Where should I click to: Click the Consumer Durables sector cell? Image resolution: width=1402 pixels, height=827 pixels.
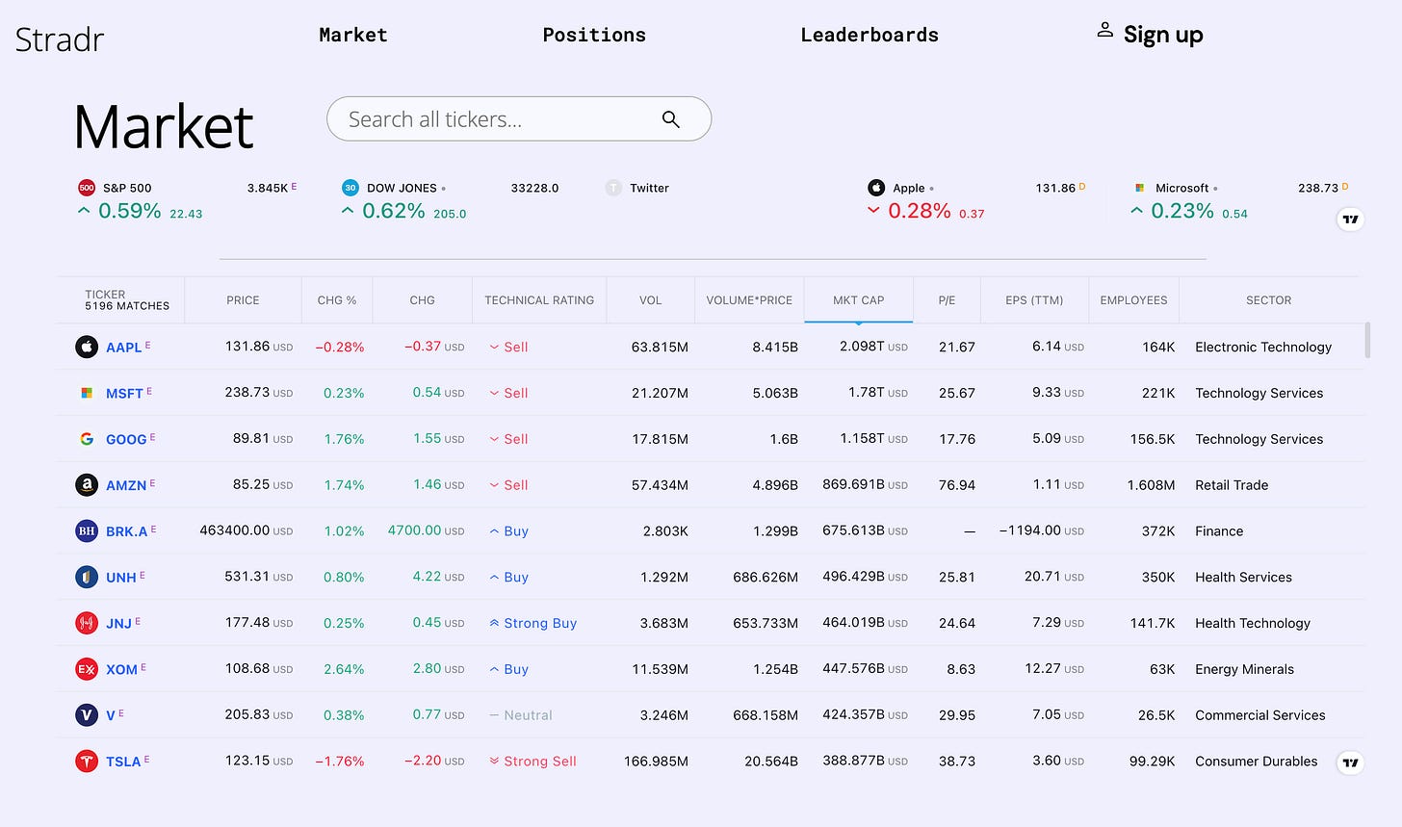[1257, 762]
